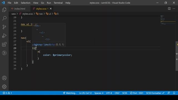Click the 'color:' property on line 31
178x100 pixels.
click(x=47, y=55)
